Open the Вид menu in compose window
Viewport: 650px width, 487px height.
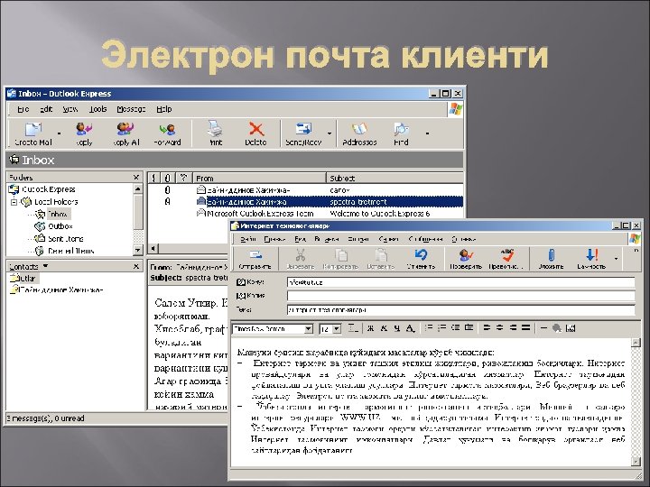point(300,239)
